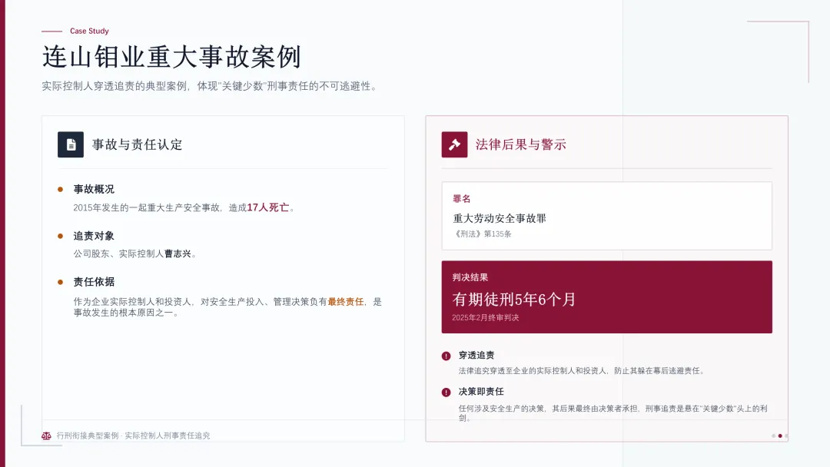This screenshot has height=467, width=830.
Task: Click the text 重大劳动安全事故罪
Action: [x=500, y=218]
